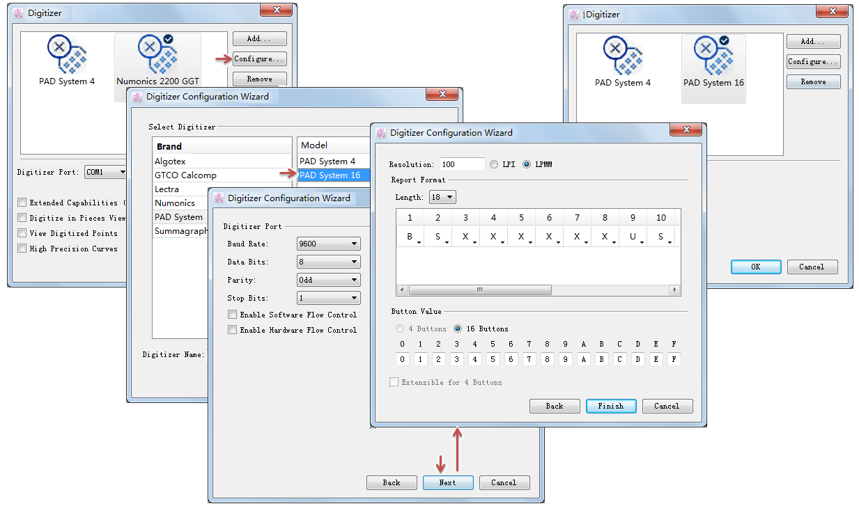Select GTCO Calcomp in Brand list
Screen dimensions: 859x513
pyautogui.click(x=185, y=175)
